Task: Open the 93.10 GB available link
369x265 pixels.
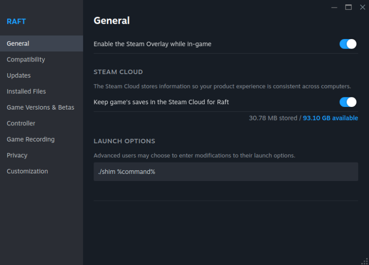Action: [330, 118]
